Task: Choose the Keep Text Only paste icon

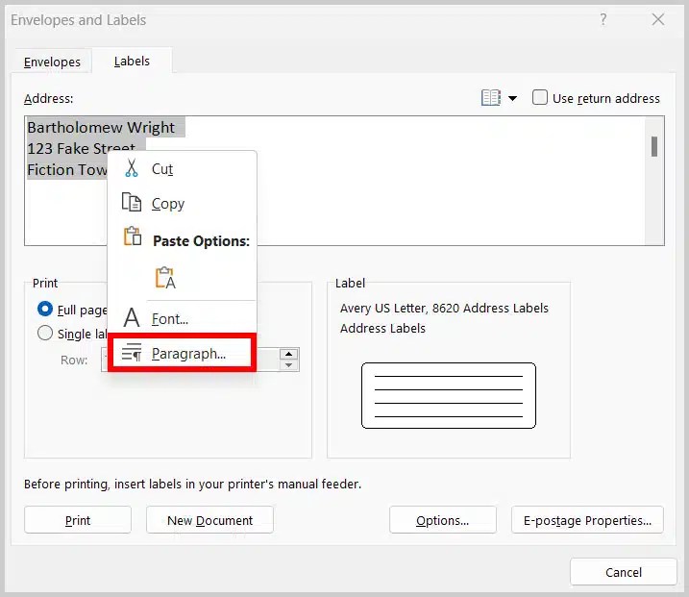Action: click(x=165, y=278)
